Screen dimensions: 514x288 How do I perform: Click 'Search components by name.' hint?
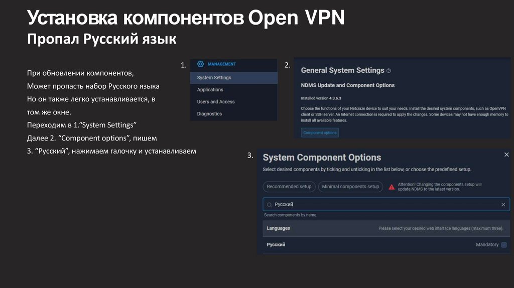(291, 215)
